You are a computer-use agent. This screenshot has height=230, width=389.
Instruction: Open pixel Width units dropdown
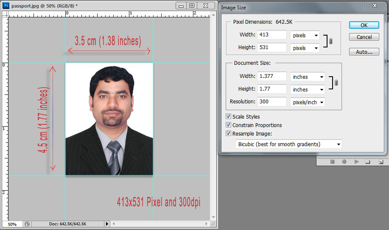(x=305, y=35)
